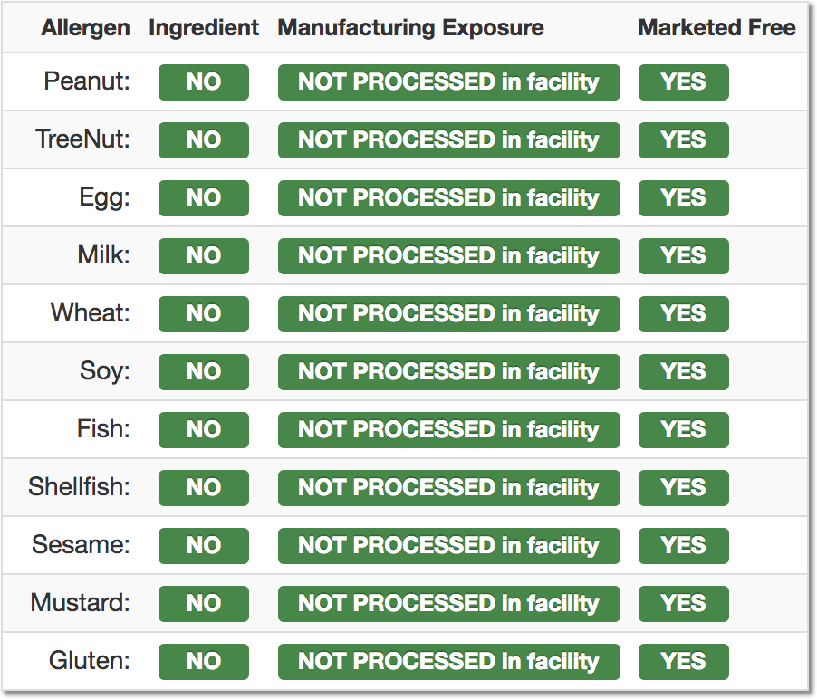Click the Milk ingredient NO badge

[204, 256]
